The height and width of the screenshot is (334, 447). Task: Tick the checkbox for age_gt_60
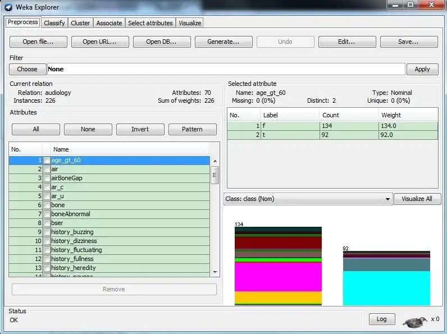pyautogui.click(x=47, y=161)
